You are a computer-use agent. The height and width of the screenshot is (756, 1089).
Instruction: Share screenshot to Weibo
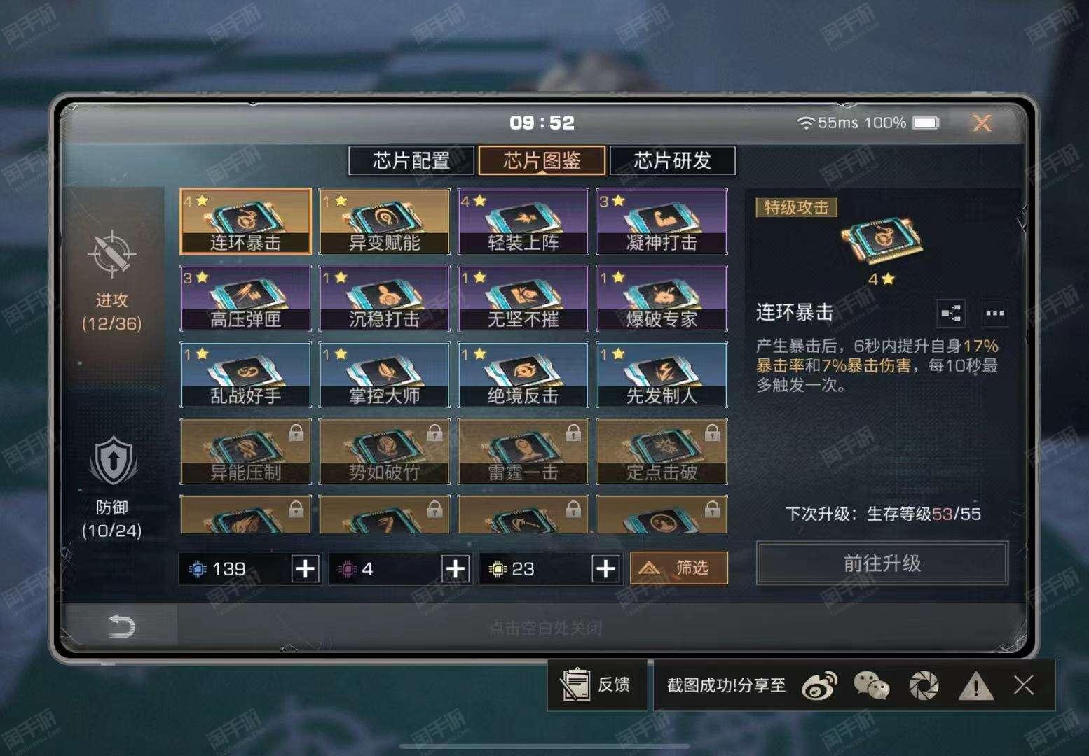click(819, 685)
